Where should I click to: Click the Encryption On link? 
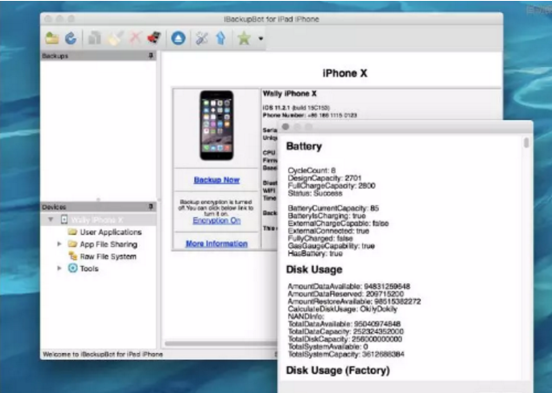tap(217, 220)
